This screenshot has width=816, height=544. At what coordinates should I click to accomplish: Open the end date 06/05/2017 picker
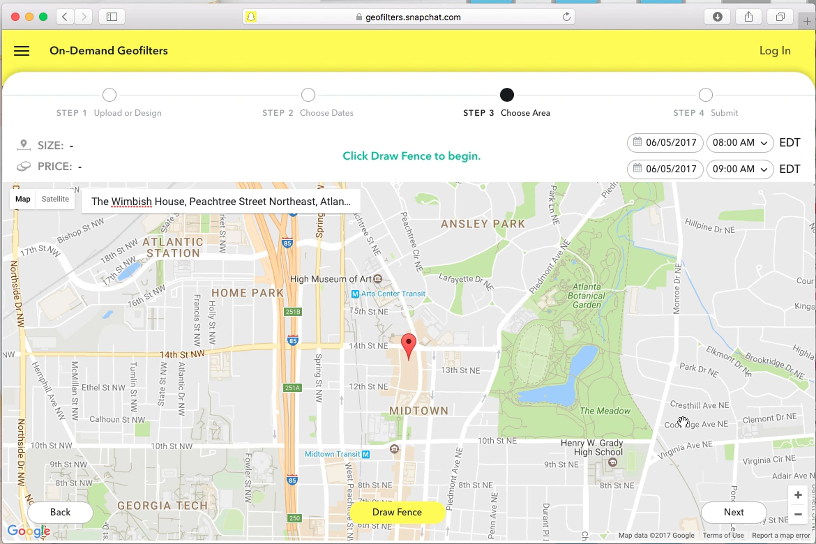pyautogui.click(x=665, y=169)
